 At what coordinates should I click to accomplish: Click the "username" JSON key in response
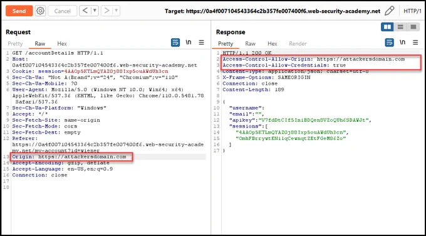[247, 108]
